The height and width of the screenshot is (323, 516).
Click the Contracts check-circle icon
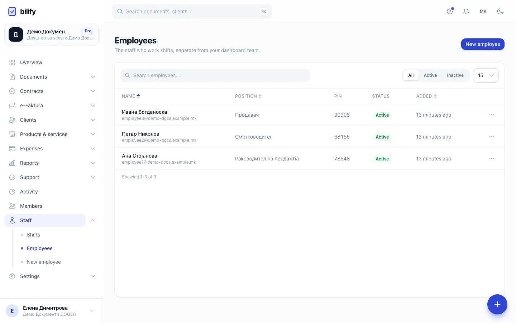[x=12, y=91]
